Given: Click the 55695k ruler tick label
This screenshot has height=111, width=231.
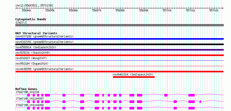Looking at the screenshot, I should (x=50, y=10).
